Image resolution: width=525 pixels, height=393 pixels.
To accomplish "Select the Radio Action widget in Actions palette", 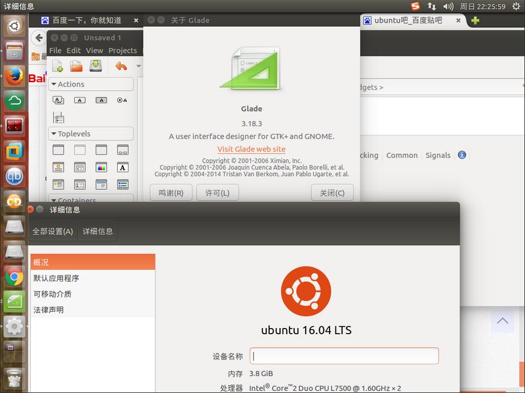I will click(x=122, y=100).
